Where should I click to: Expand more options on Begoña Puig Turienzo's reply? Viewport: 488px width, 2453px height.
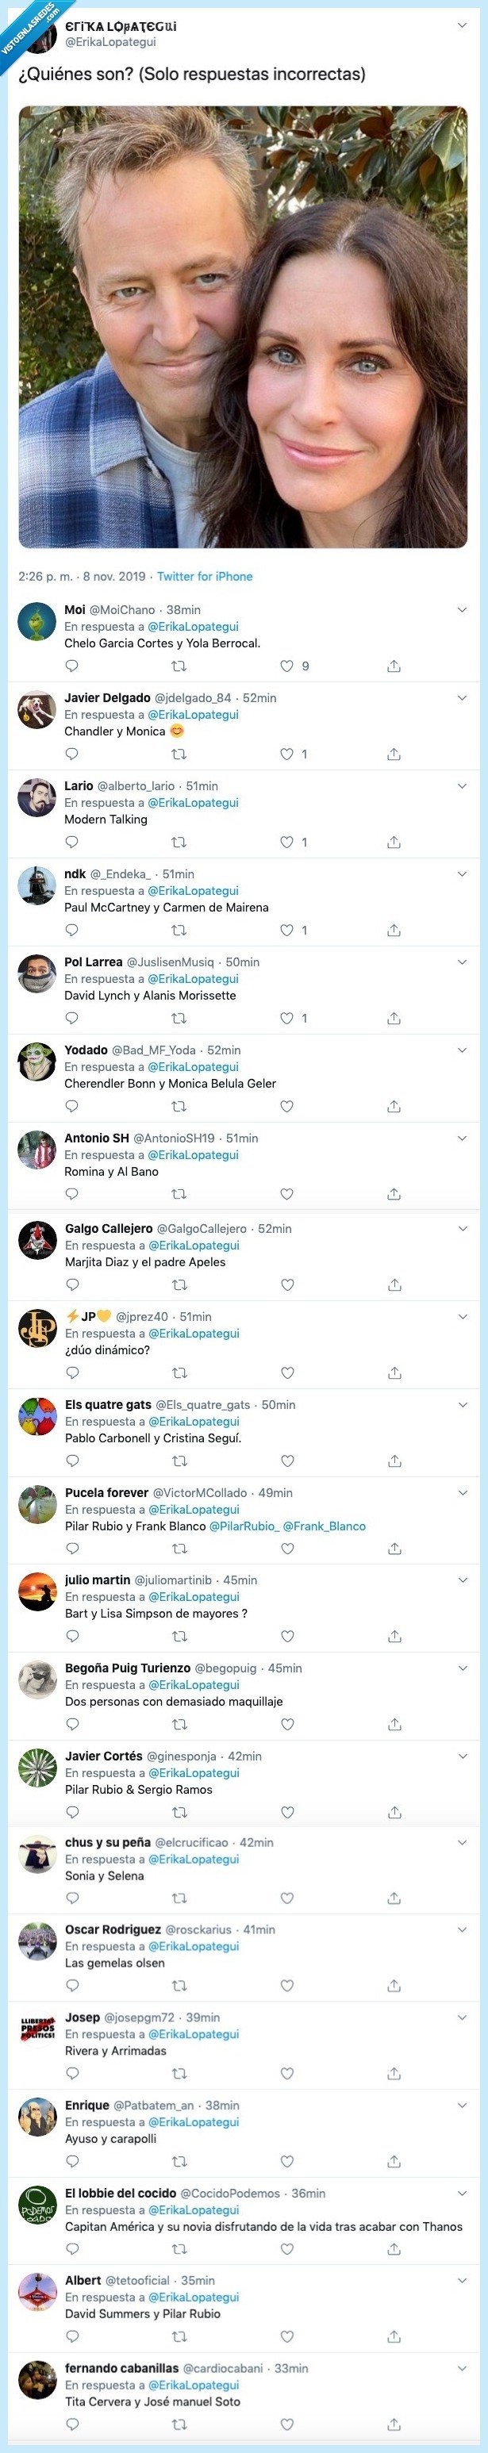[463, 1668]
